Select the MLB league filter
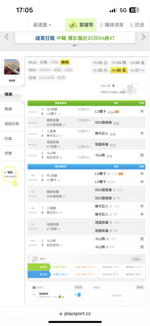 [32, 62]
